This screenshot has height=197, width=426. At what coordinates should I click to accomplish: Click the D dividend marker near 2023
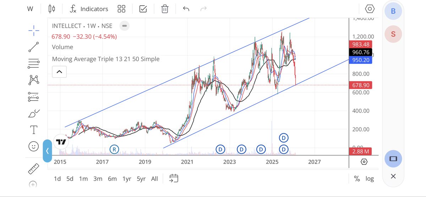pyautogui.click(x=241, y=149)
